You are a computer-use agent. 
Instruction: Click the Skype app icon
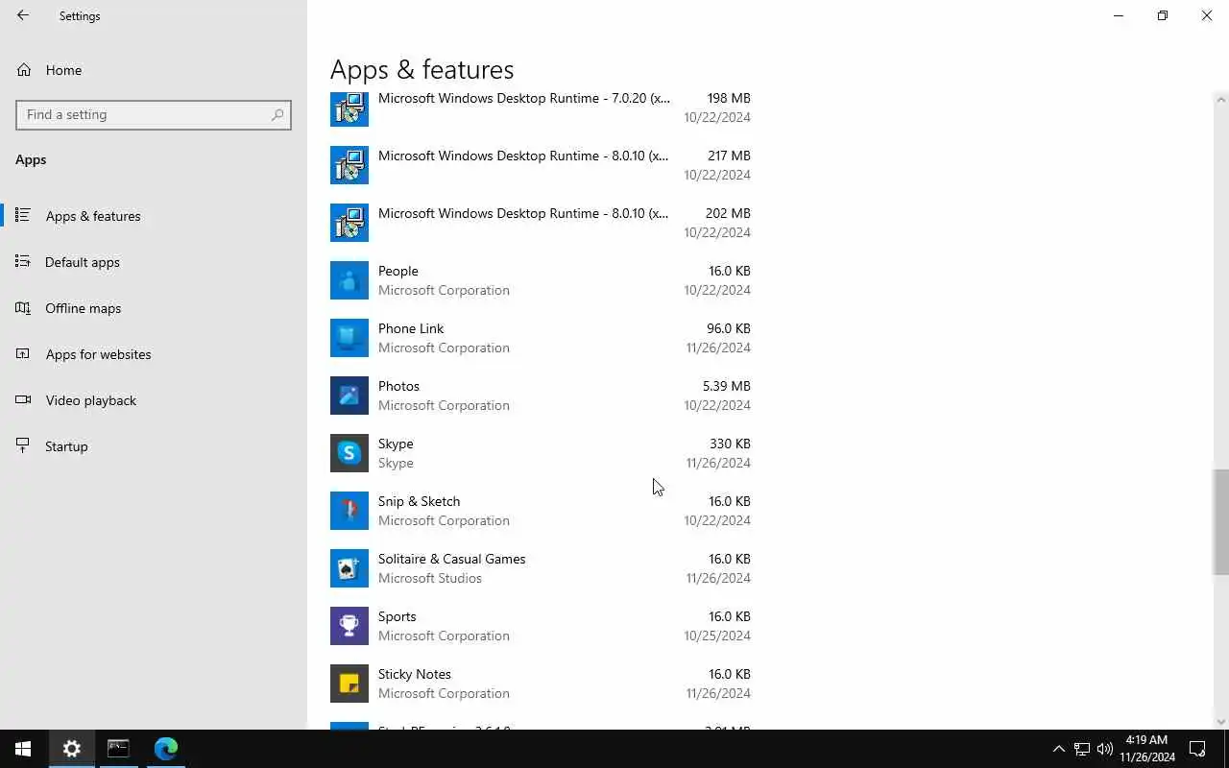tap(349, 453)
